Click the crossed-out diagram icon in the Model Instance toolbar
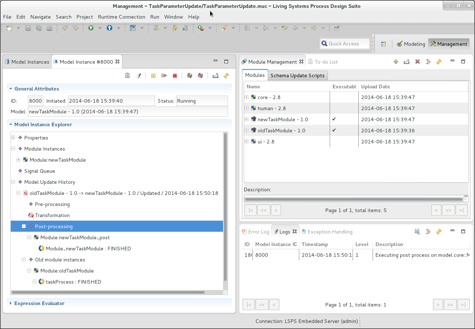Screen dimensions: 475x329 coord(200,75)
